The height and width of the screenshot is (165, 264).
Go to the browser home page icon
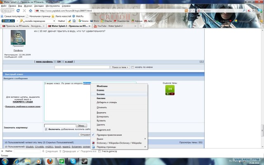pyautogui.click(x=31, y=11)
